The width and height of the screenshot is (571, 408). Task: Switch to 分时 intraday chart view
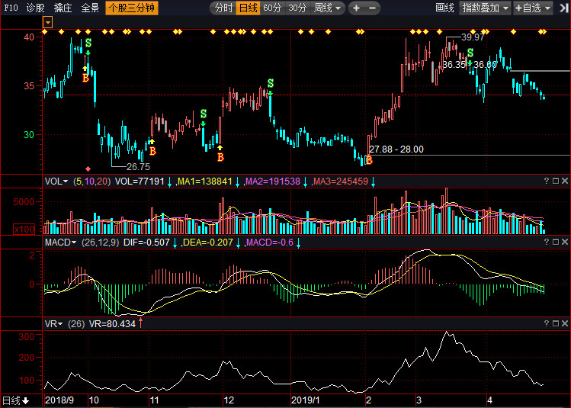(223, 8)
